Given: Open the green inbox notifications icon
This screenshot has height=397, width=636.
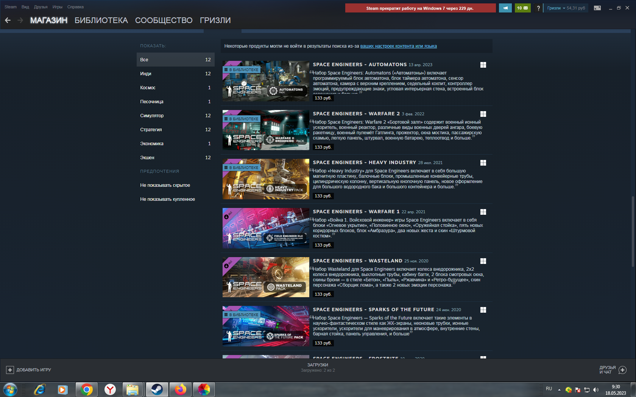Looking at the screenshot, I should (522, 8).
